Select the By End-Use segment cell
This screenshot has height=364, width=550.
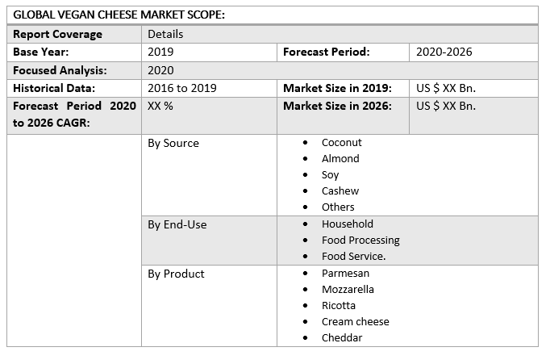pos(177,225)
